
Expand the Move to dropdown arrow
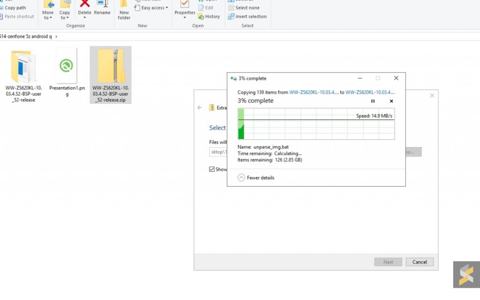[x=51, y=18]
